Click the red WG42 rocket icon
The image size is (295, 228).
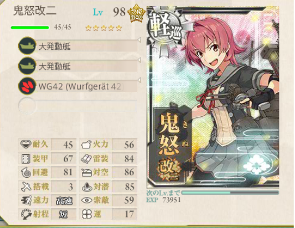click(x=27, y=86)
